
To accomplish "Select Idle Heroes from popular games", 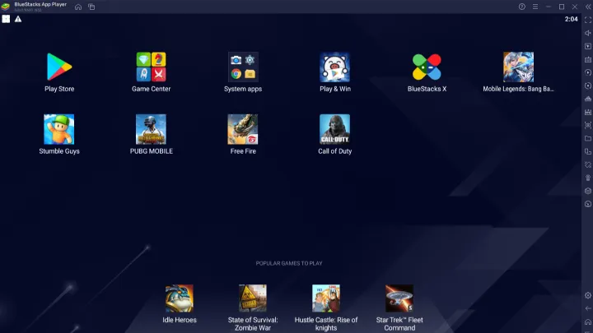I will coord(180,298).
